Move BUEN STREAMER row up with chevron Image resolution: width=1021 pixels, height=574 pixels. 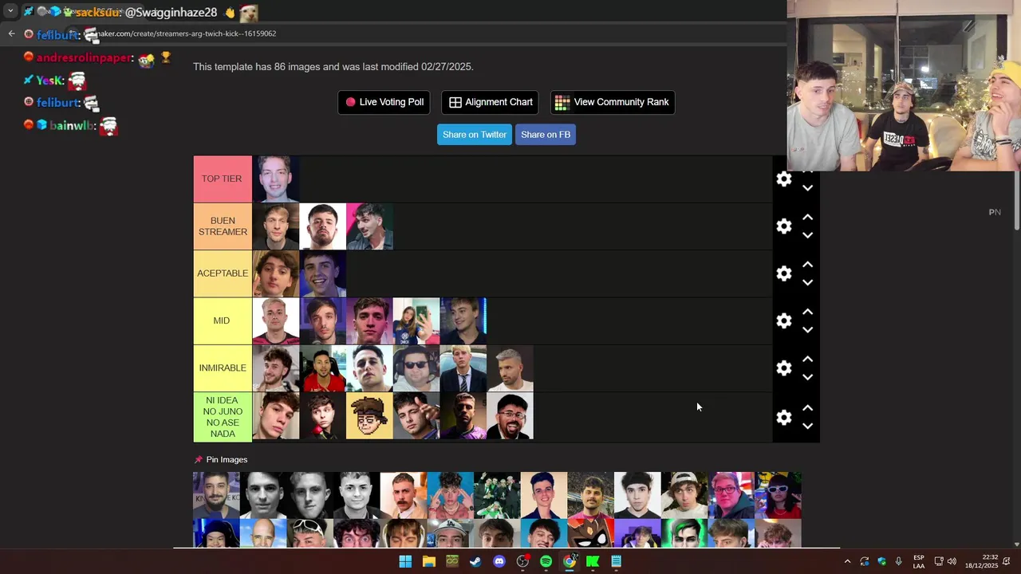(x=807, y=217)
